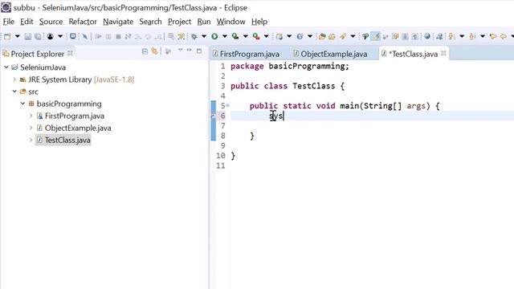
Task: Open the File menu
Action: (9, 22)
